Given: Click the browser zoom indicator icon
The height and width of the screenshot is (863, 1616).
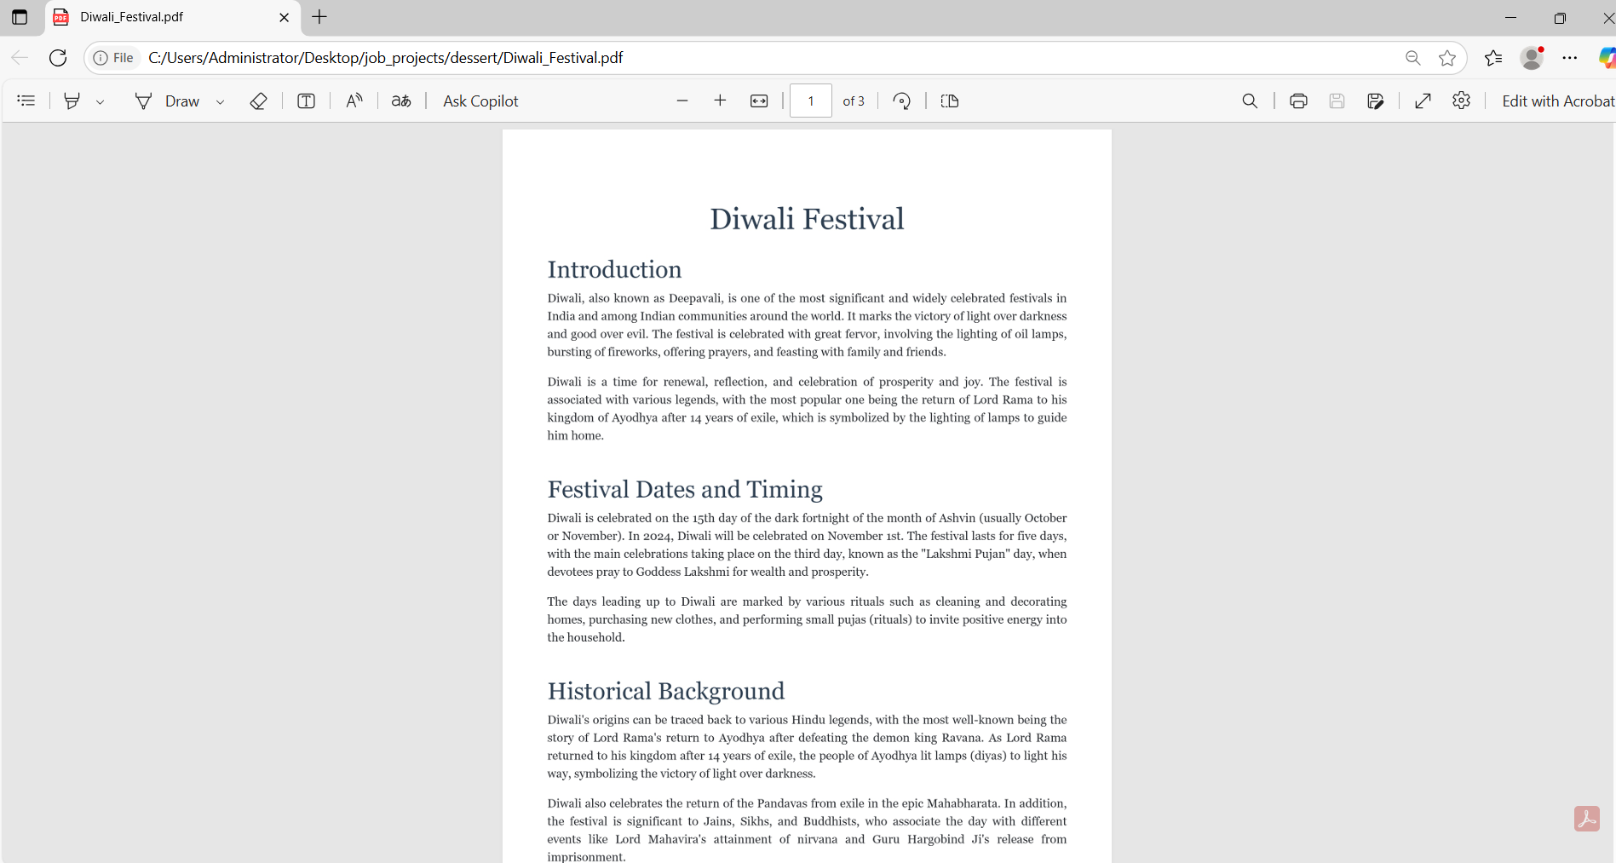Looking at the screenshot, I should point(1413,58).
